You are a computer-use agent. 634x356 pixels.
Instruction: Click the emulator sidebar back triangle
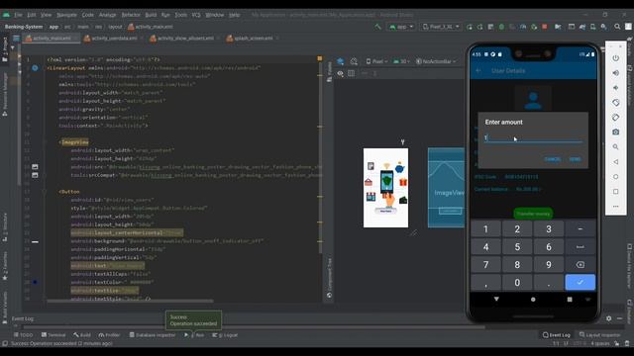pyautogui.click(x=615, y=162)
